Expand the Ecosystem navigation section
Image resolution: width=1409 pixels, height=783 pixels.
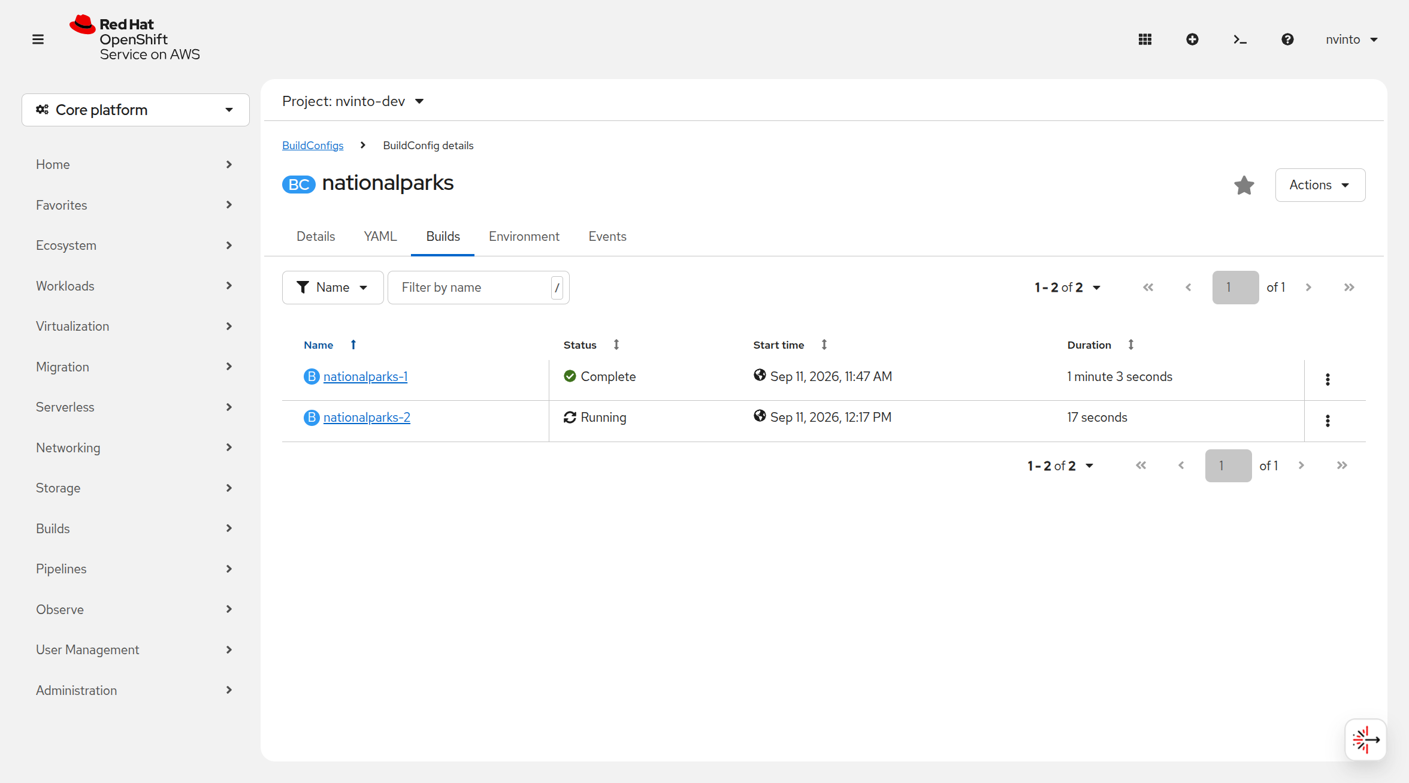coord(134,246)
